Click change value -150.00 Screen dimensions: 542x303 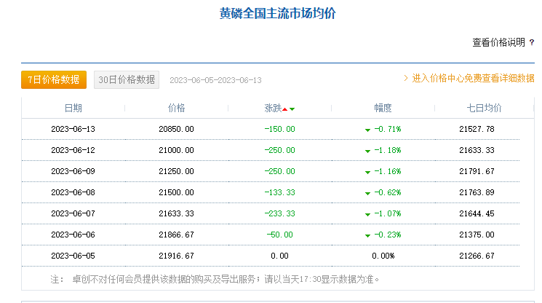click(279, 130)
